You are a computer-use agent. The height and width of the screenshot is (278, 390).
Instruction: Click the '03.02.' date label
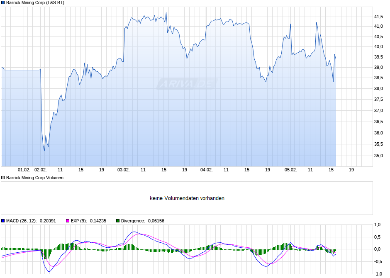click(123, 170)
